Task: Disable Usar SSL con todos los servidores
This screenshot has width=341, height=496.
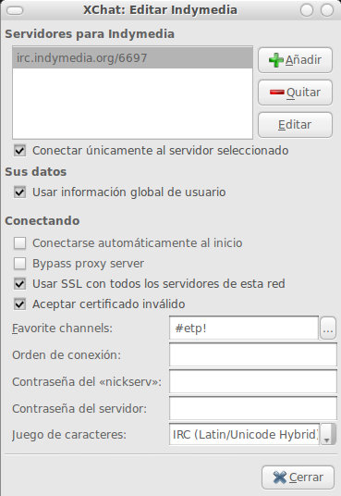Action: [20, 283]
